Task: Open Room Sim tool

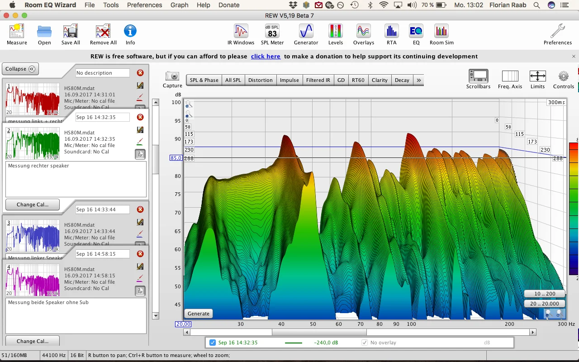Action: pyautogui.click(x=441, y=34)
